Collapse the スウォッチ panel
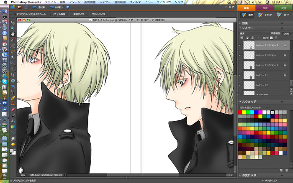Viewport: 293px width, 183px height. [x=240, y=102]
